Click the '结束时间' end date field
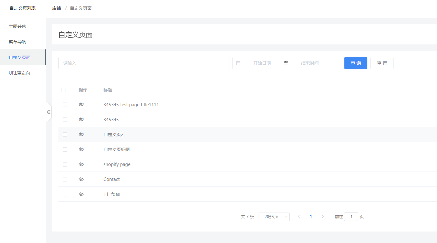Viewport: 437px width, 243px height. pos(310,63)
